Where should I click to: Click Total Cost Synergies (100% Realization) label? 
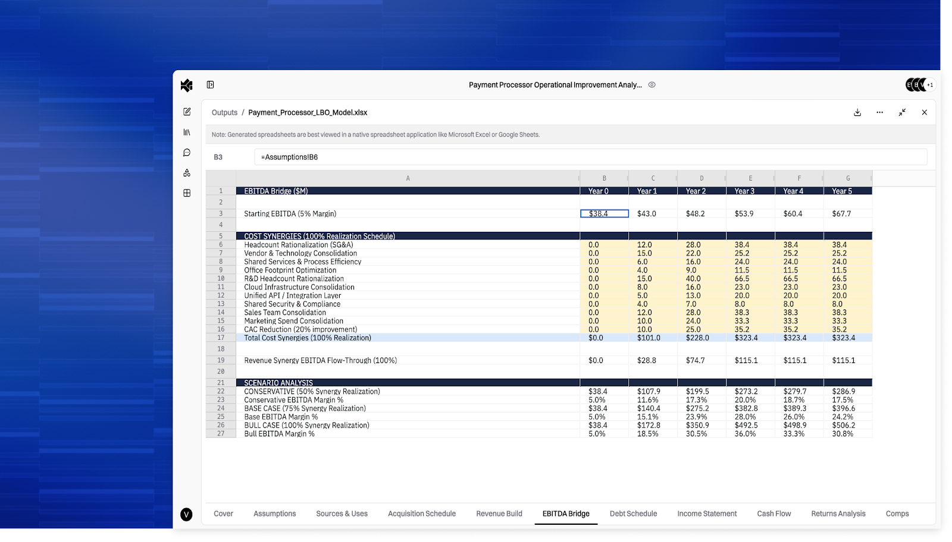308,338
